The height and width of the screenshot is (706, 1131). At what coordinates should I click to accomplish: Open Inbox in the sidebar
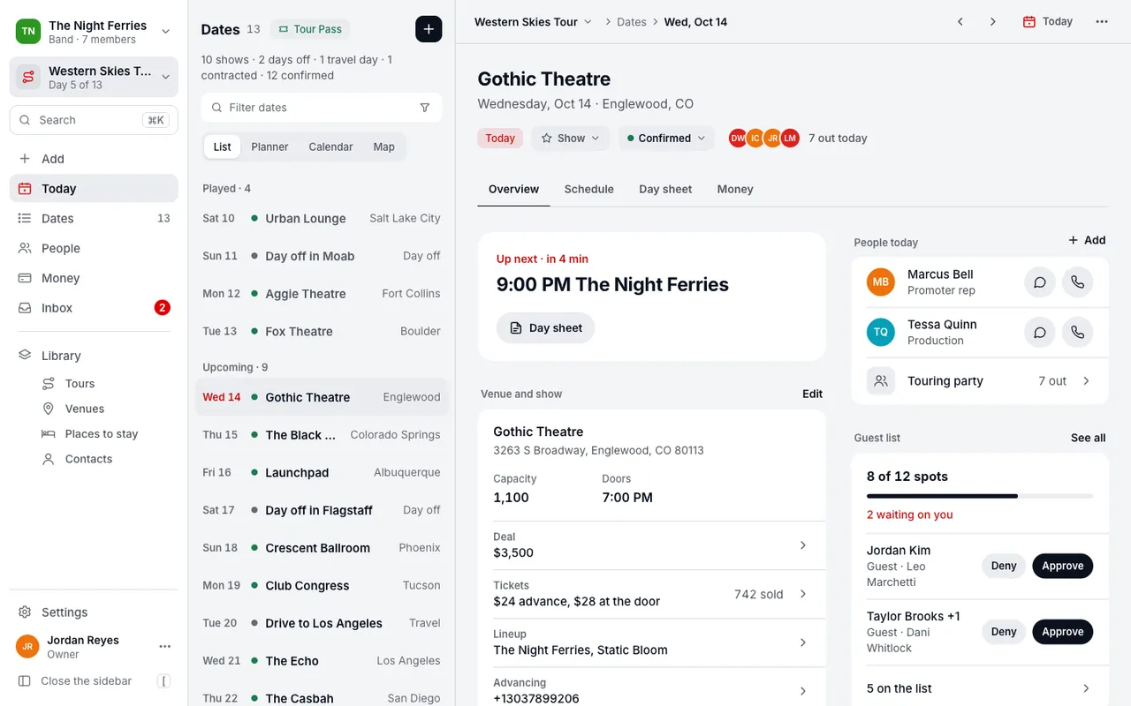tap(94, 308)
